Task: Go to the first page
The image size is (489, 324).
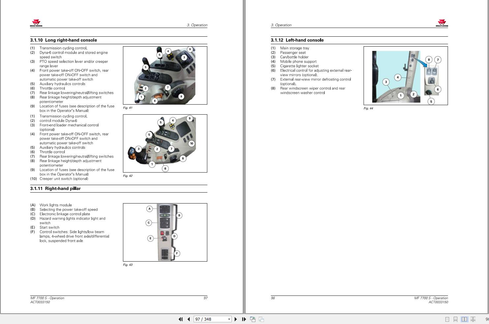Action: point(180,319)
